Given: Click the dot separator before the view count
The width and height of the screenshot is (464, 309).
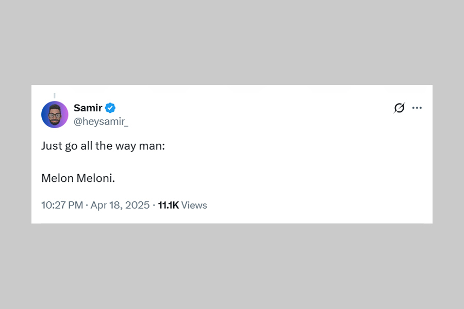Looking at the screenshot, I should pyautogui.click(x=154, y=205).
